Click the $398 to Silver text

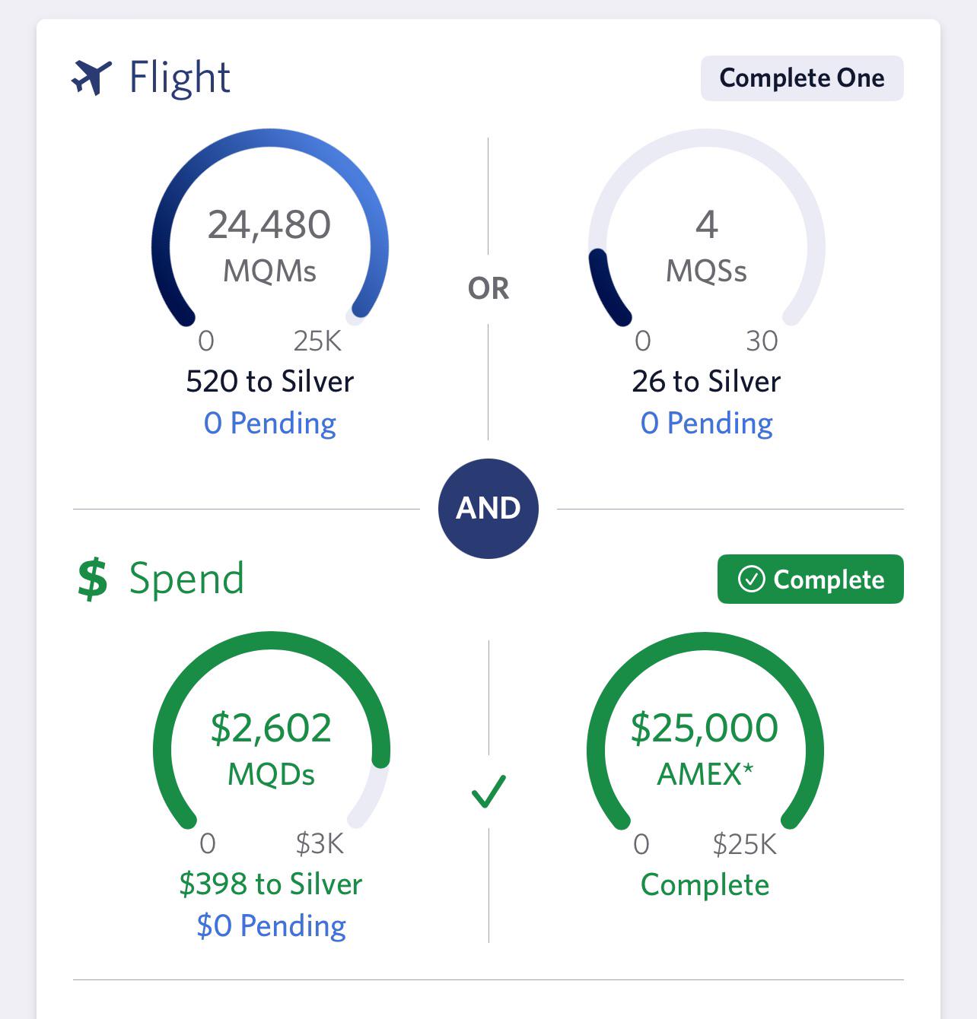pos(270,883)
